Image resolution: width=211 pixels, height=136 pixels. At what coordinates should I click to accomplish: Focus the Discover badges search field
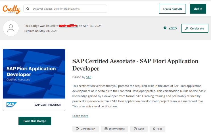pos(65,9)
